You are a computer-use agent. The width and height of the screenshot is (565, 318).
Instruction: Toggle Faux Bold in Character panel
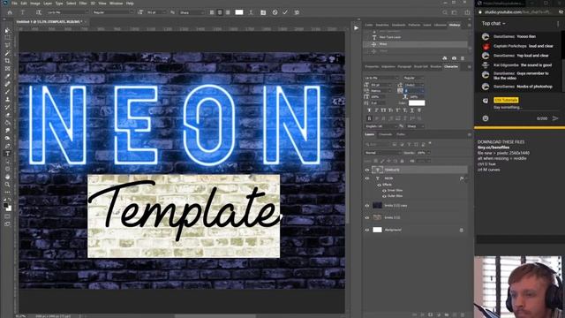click(x=369, y=110)
